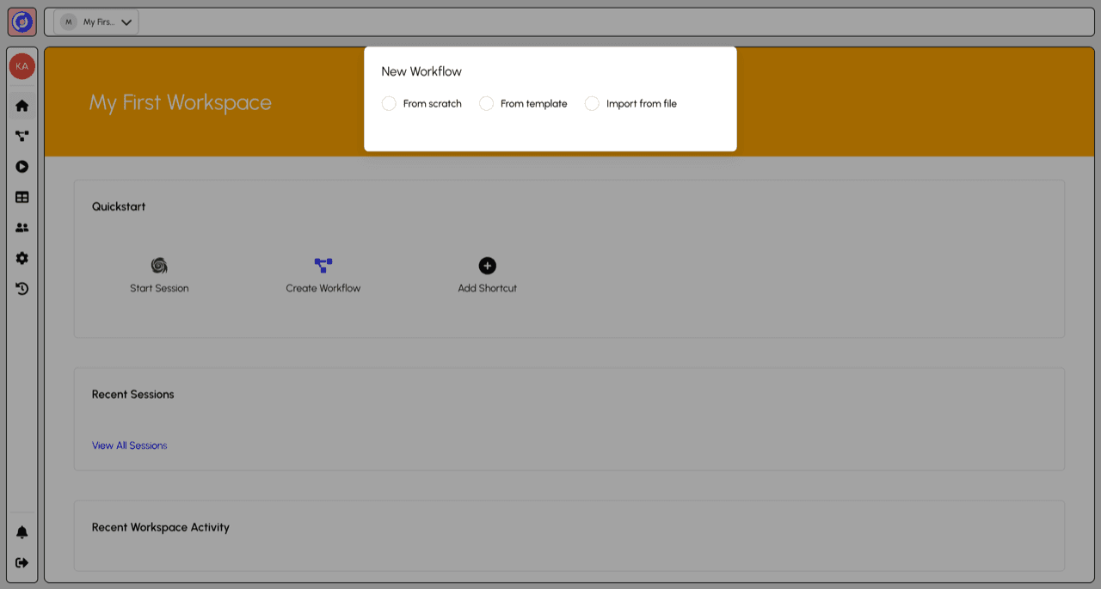Open View All Sessions link
This screenshot has width=1101, height=589.
click(x=129, y=445)
